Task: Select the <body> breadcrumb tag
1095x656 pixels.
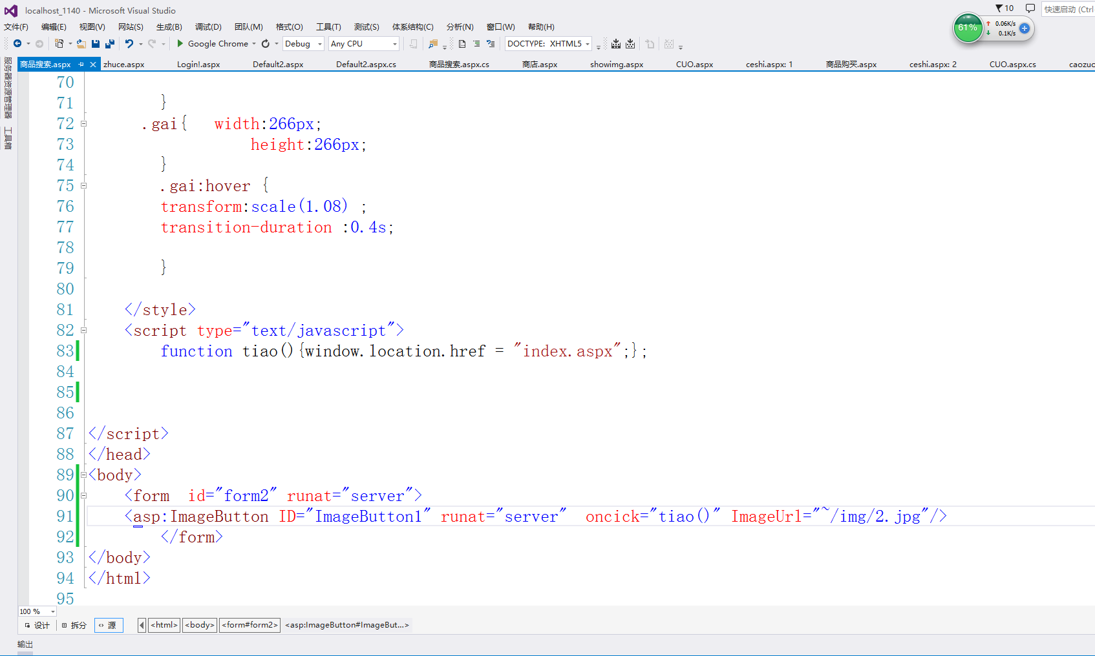Action: pos(200,625)
